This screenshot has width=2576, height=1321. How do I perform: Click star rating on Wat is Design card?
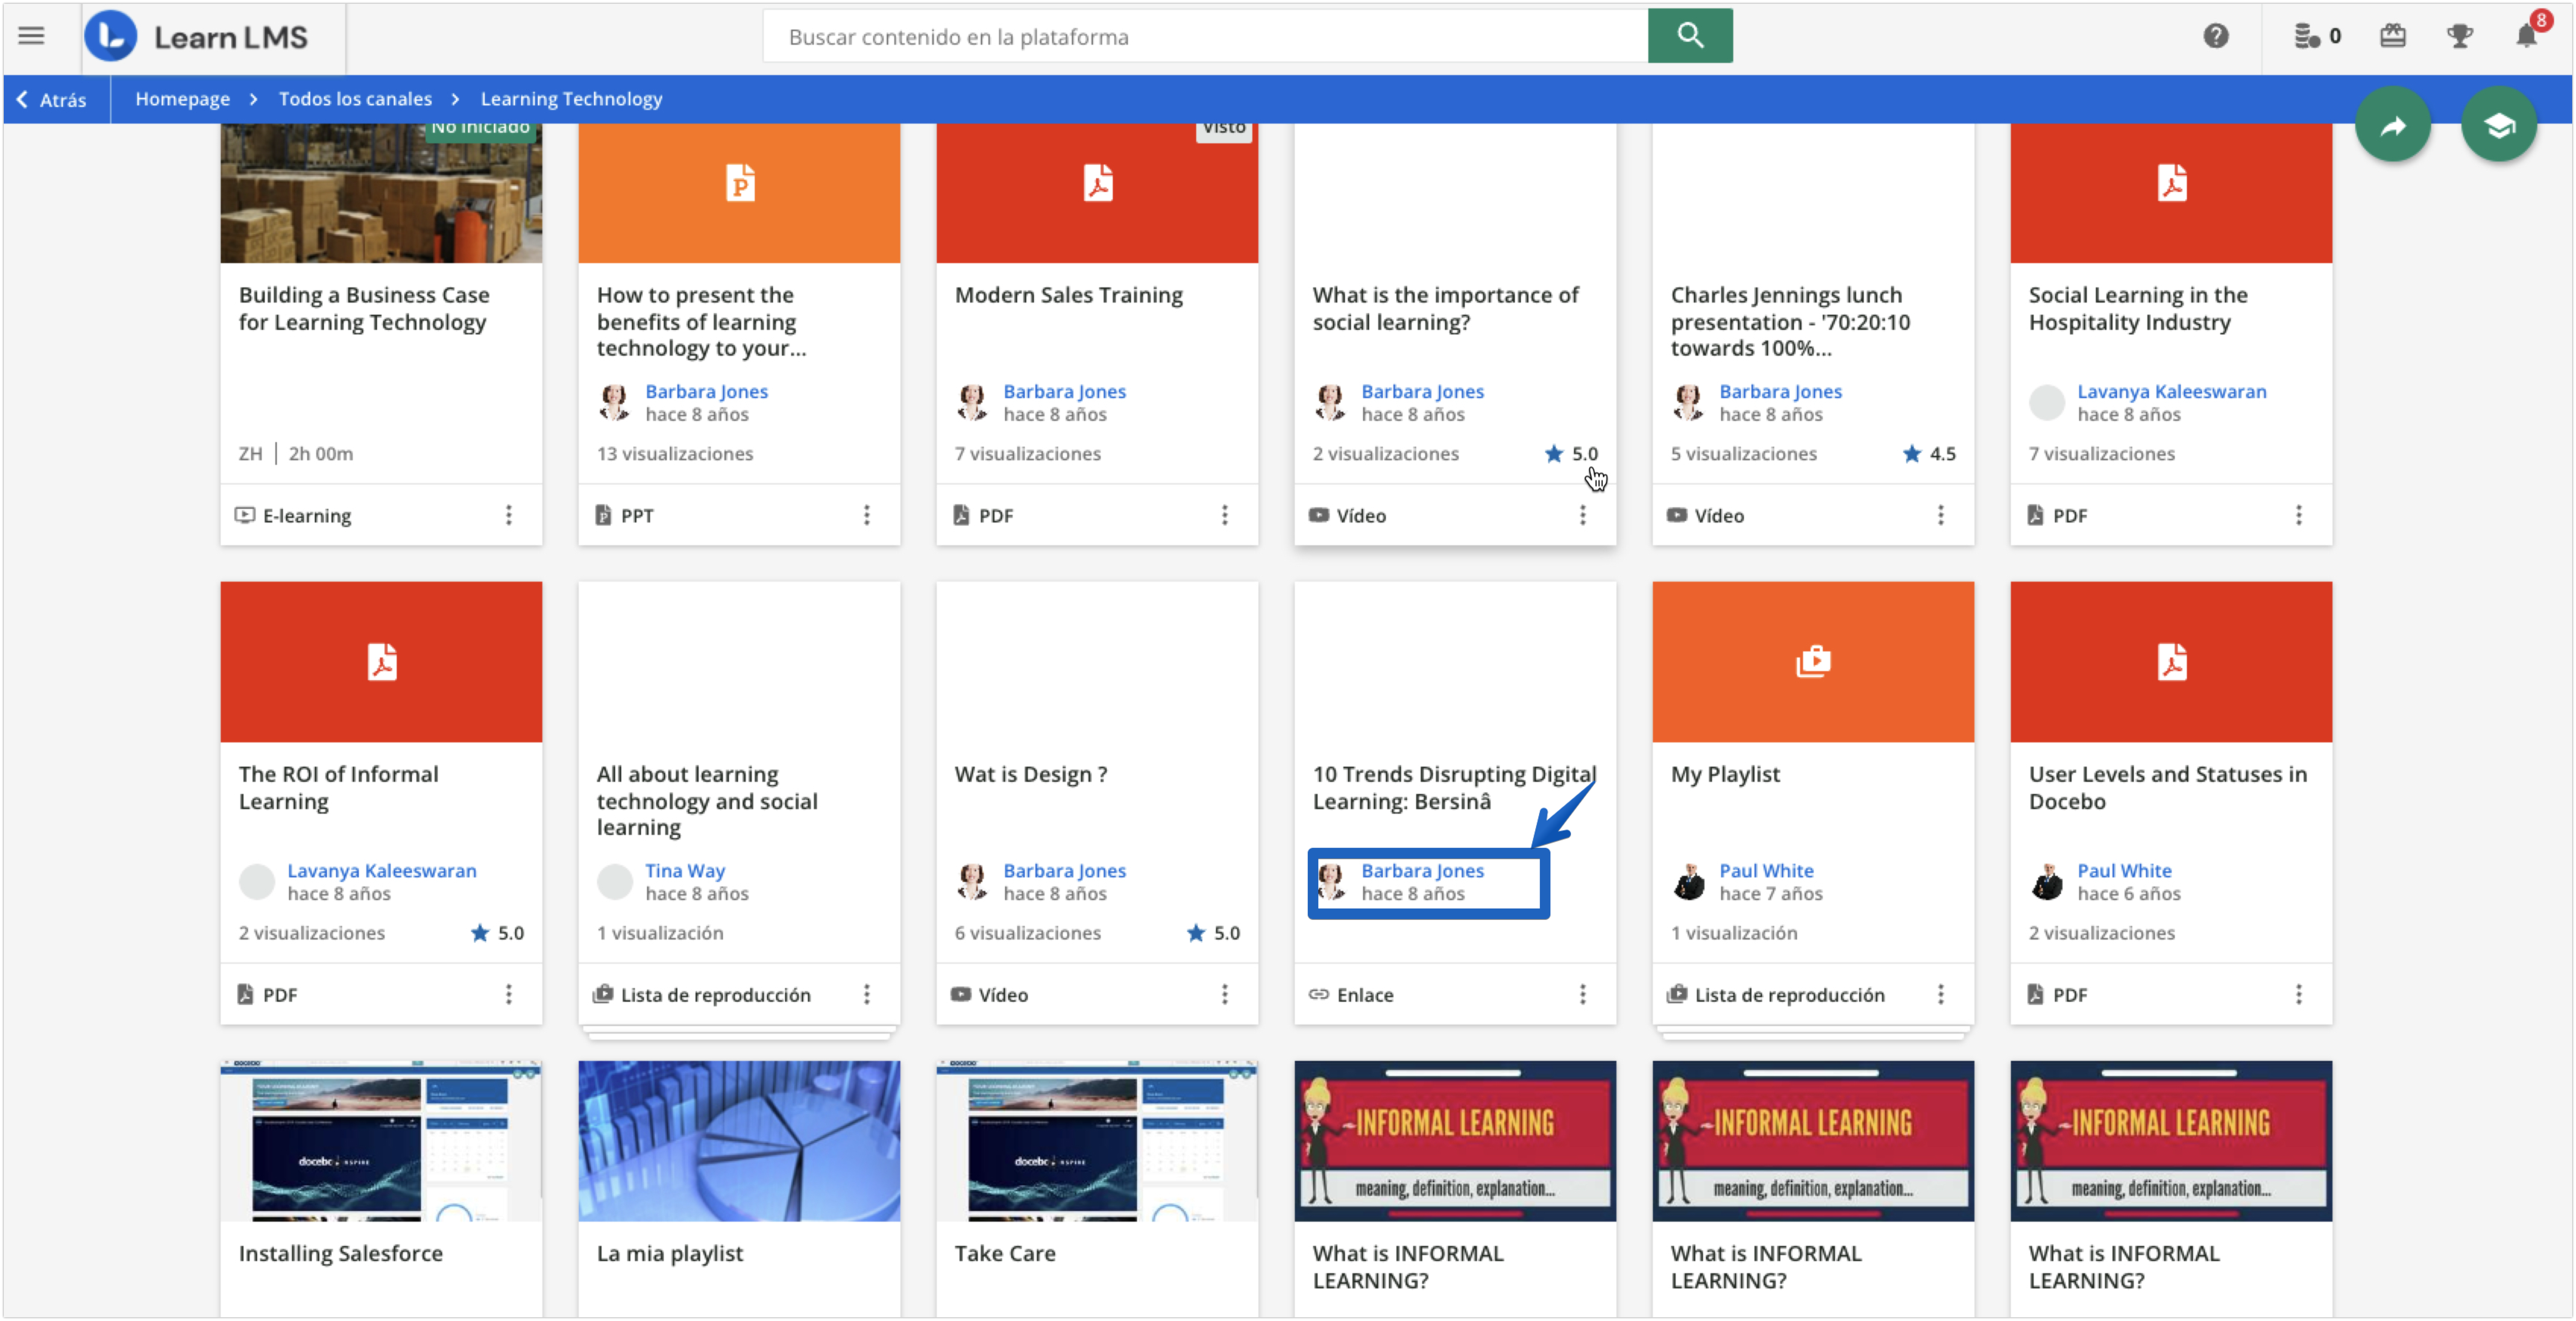(1213, 933)
